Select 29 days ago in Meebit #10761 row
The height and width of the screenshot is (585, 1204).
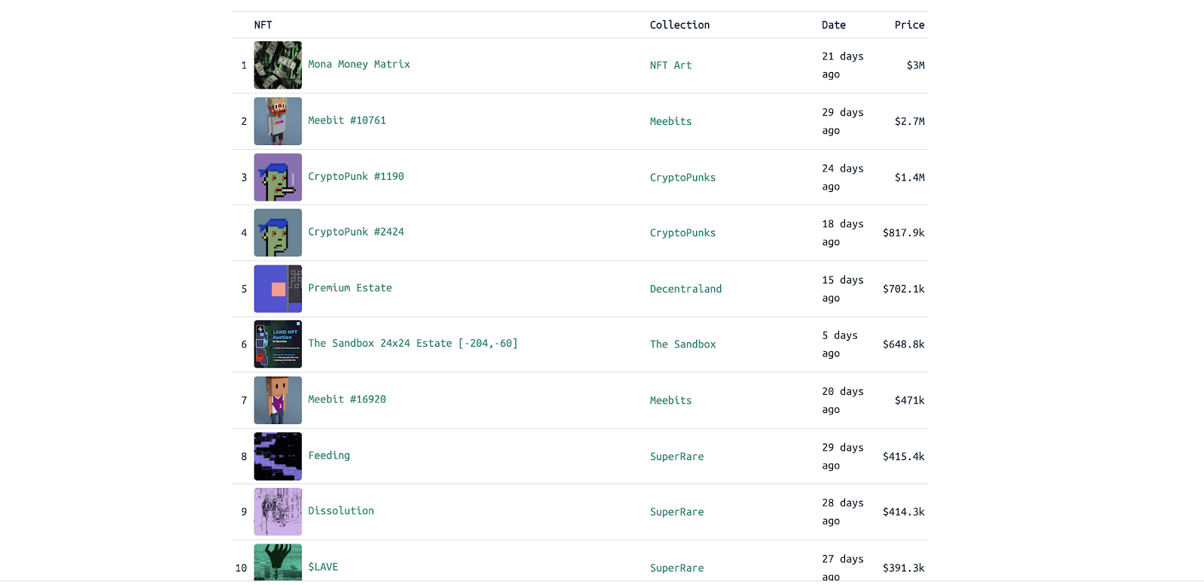(843, 121)
